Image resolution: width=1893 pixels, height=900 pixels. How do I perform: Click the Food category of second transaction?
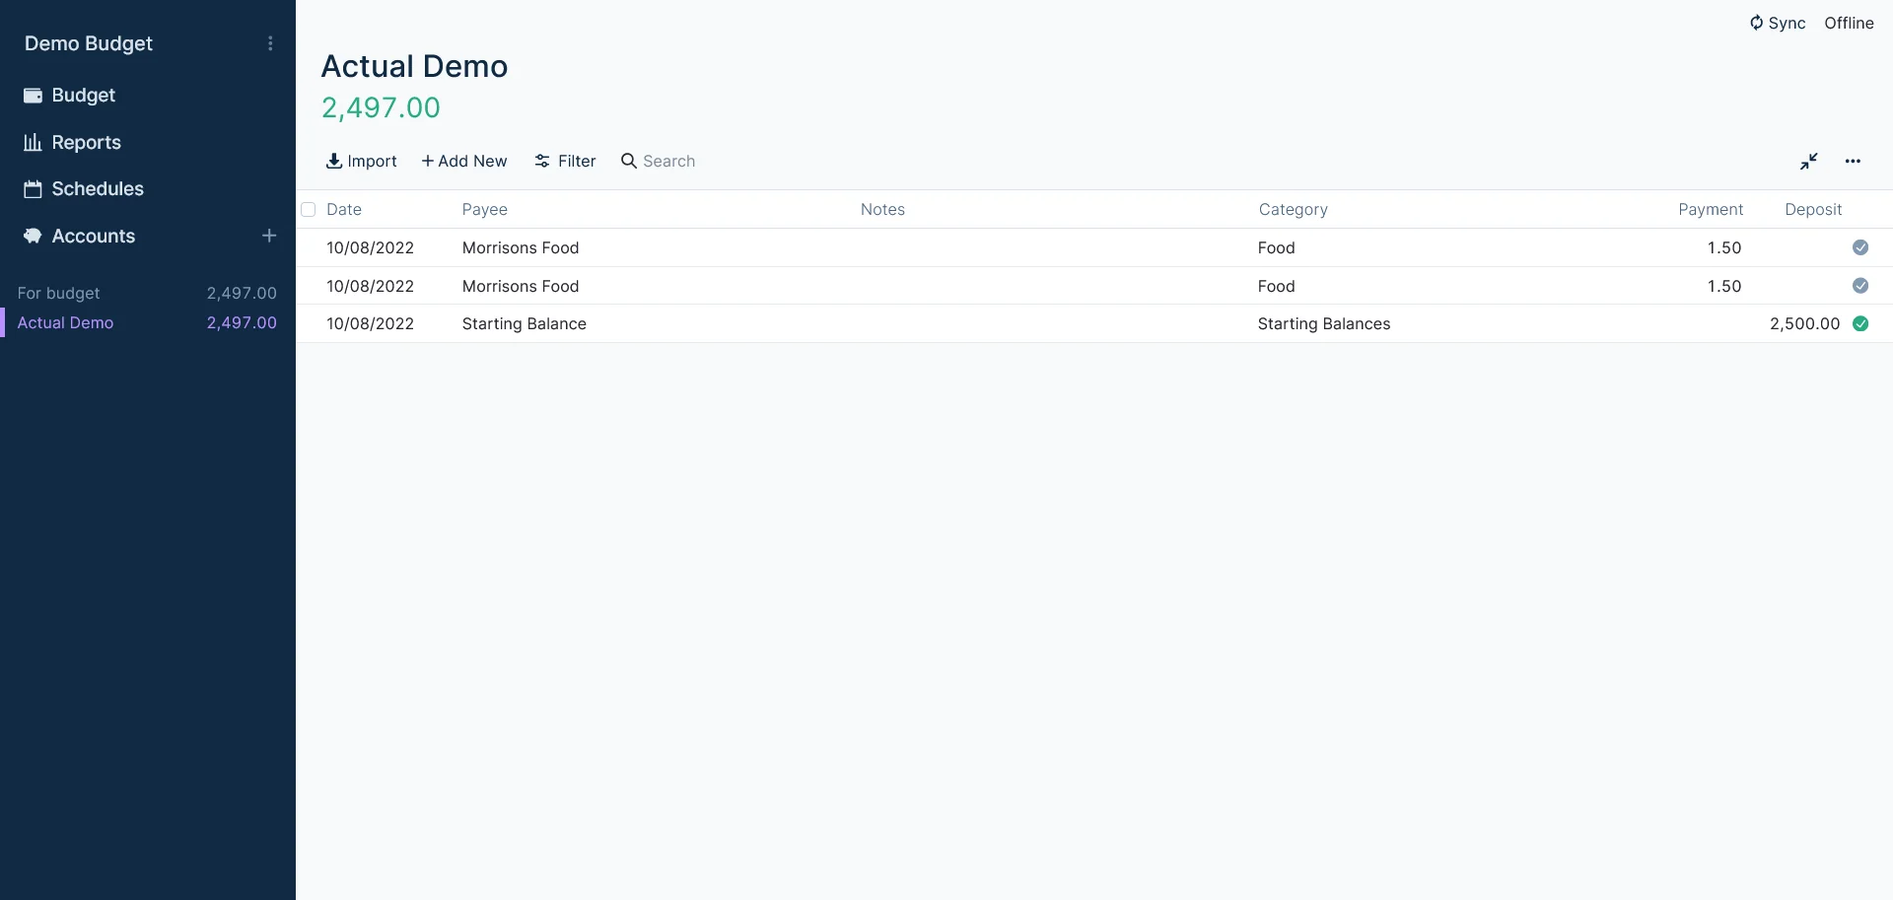point(1276,286)
